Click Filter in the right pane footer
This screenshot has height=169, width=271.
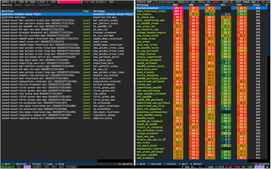click(170, 164)
